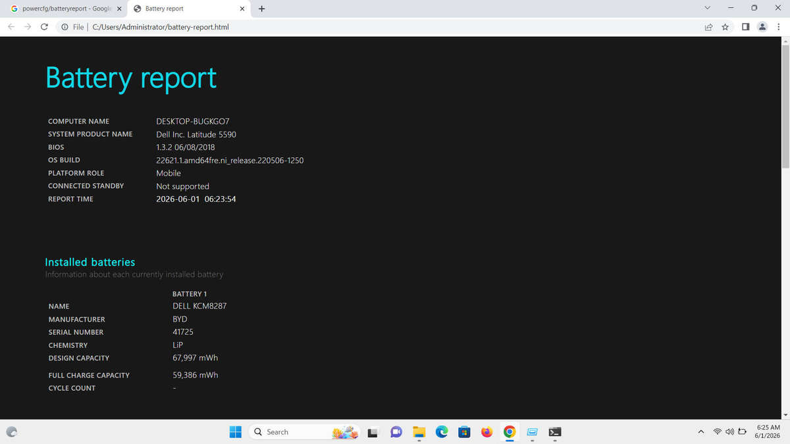Screen dimensions: 790x444
Task: Close the Battery report tab
Action: 242,9
